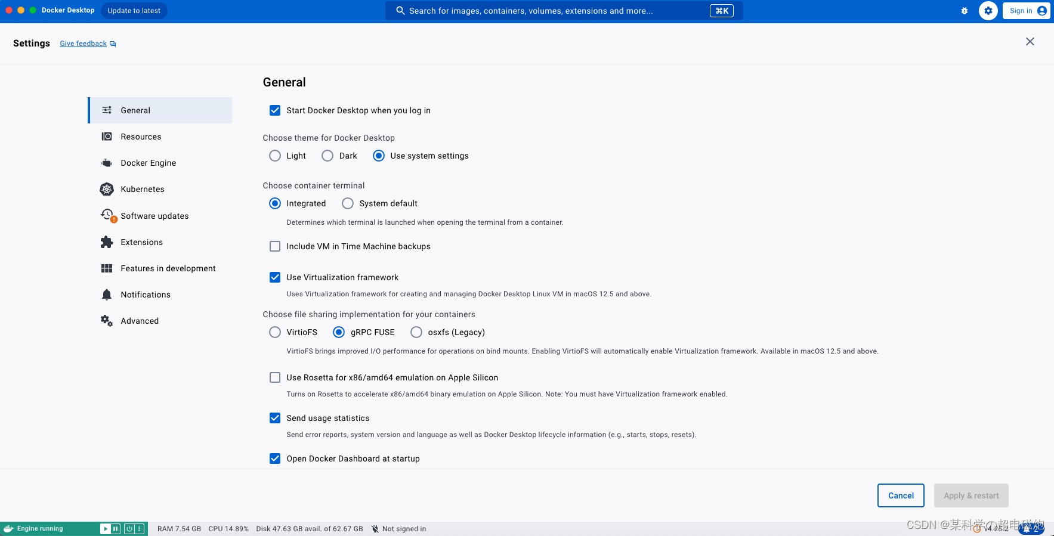1054x536 pixels.
Task: Click Apply & restart button
Action: [x=971, y=495]
